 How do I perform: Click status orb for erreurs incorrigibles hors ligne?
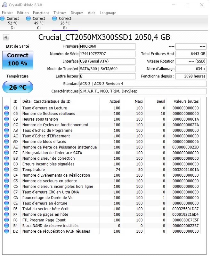(x=6, y=187)
